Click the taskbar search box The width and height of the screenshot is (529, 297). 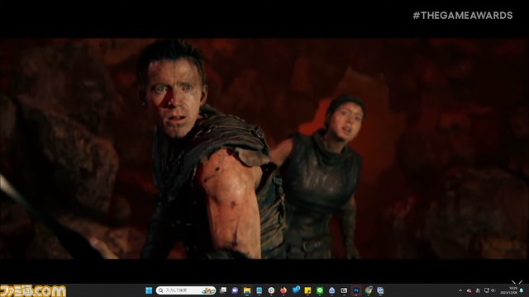click(186, 290)
